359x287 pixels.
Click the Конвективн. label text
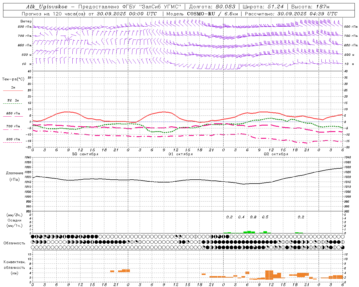tap(14, 262)
